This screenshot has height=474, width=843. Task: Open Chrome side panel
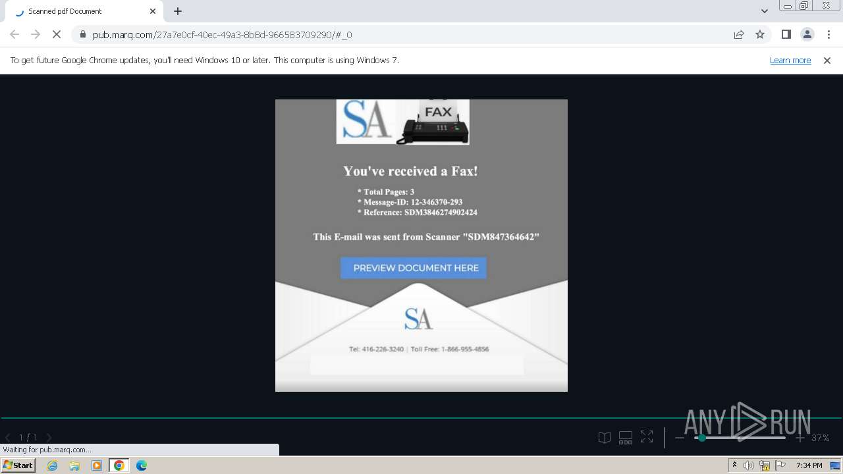786,34
